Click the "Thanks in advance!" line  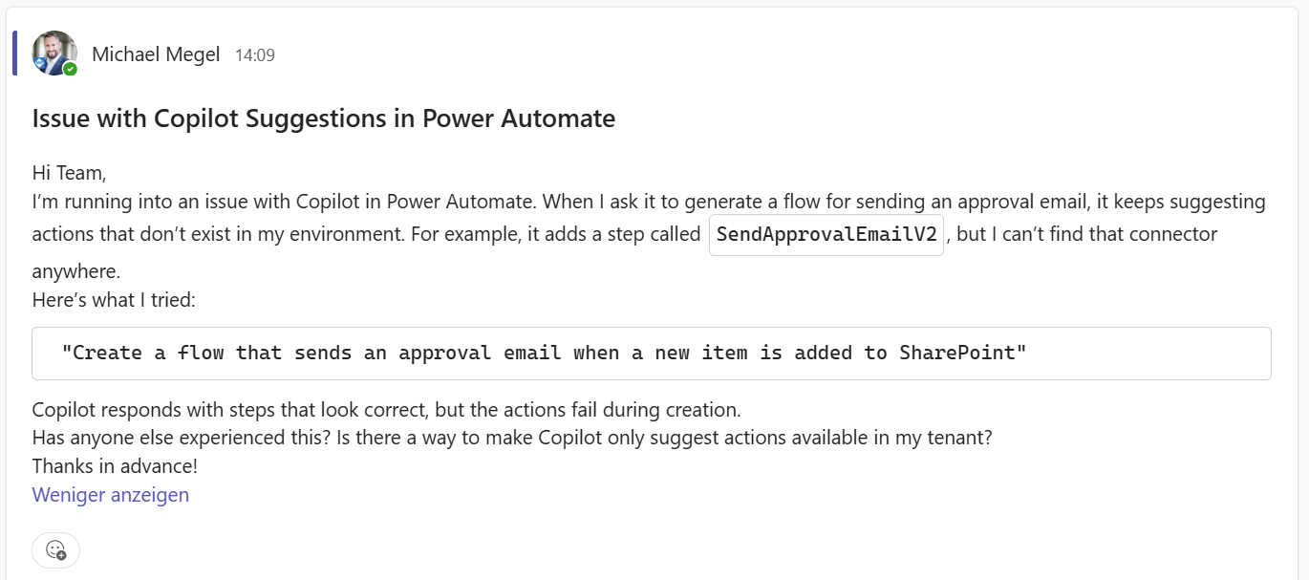tap(115, 466)
